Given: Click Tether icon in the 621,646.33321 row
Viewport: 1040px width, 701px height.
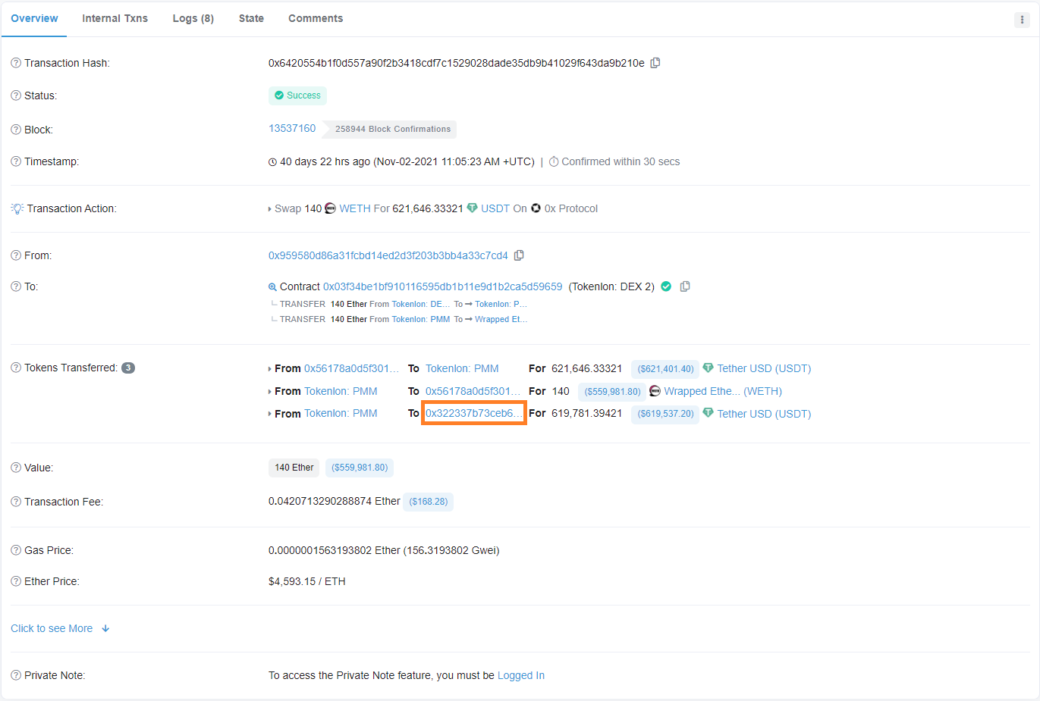Looking at the screenshot, I should 708,368.
